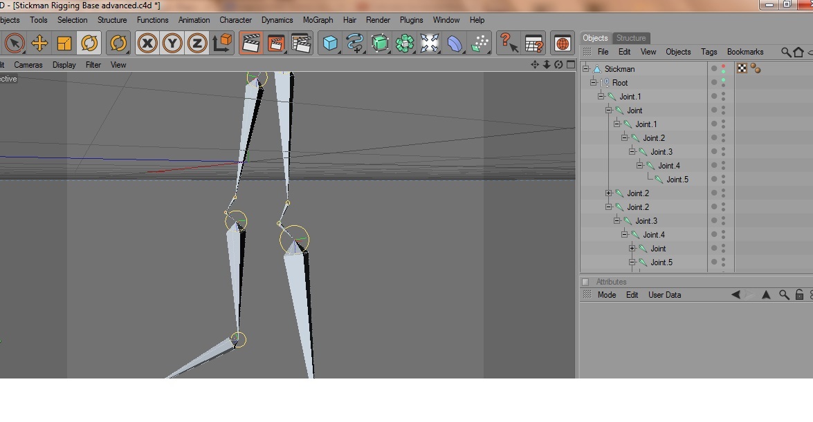This screenshot has width=813, height=422.
Task: Toggle the Attributes lock icon
Action: pyautogui.click(x=799, y=295)
